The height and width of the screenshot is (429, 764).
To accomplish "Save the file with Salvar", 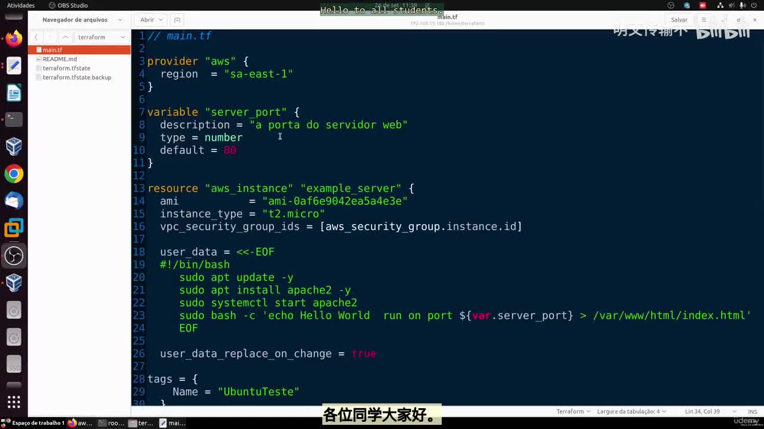I will [679, 20].
